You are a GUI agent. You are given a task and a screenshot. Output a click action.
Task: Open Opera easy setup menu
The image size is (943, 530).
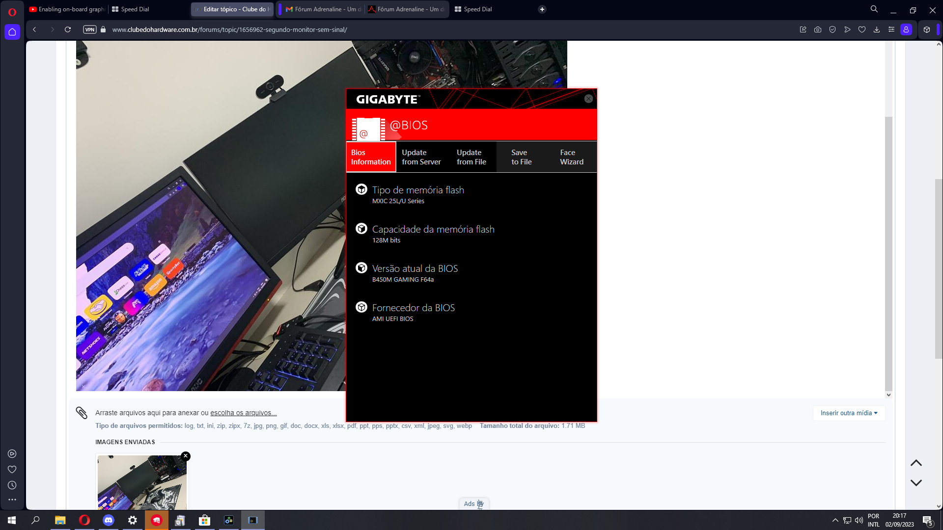pyautogui.click(x=891, y=29)
